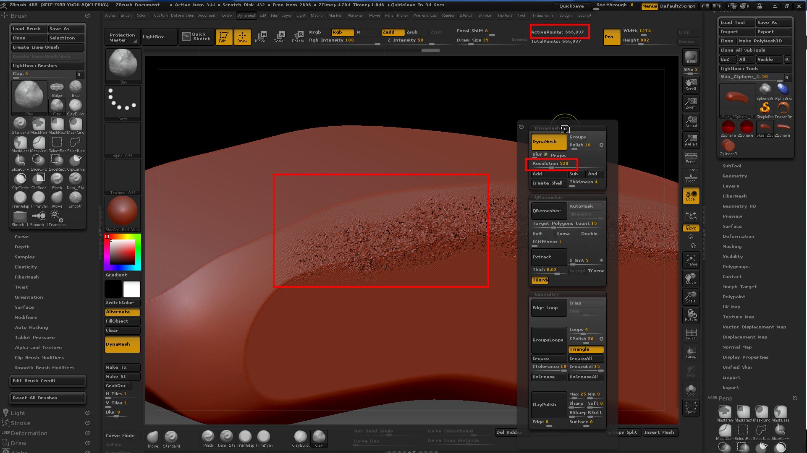This screenshot has height=453, width=807.
Task: Expand Tablet Pressure in the Brush panel
Action: [34, 337]
